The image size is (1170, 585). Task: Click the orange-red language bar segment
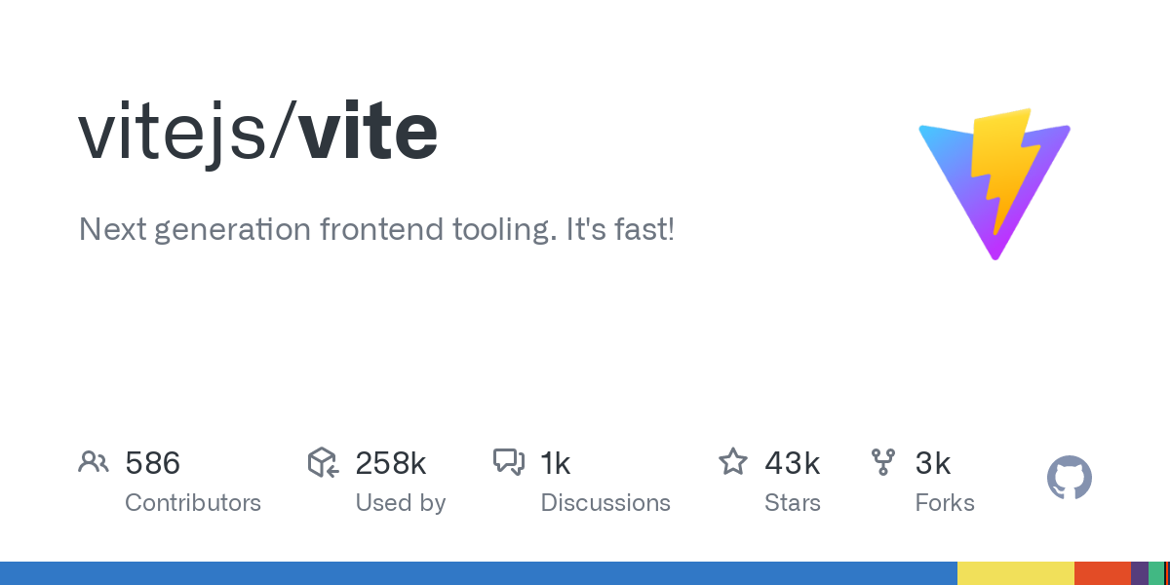(x=1102, y=573)
